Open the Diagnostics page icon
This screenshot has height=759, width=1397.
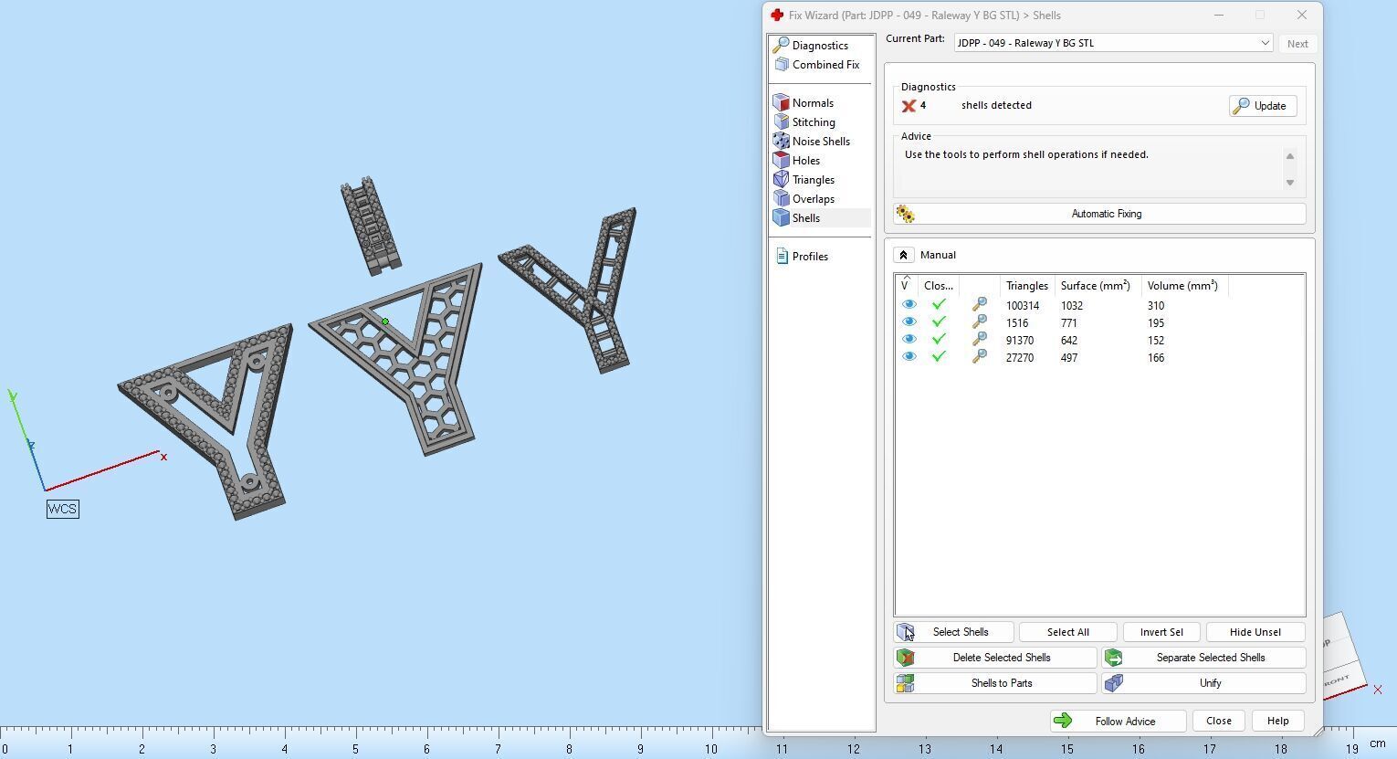pos(781,45)
